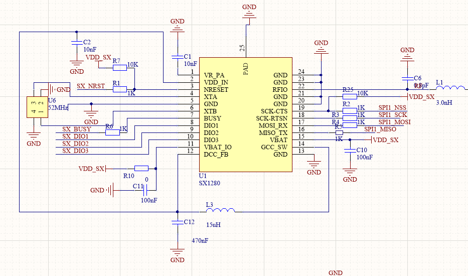This screenshot has height=276, width=468.
Task: Click the L3 inductor symbol
Action: [x=221, y=210]
